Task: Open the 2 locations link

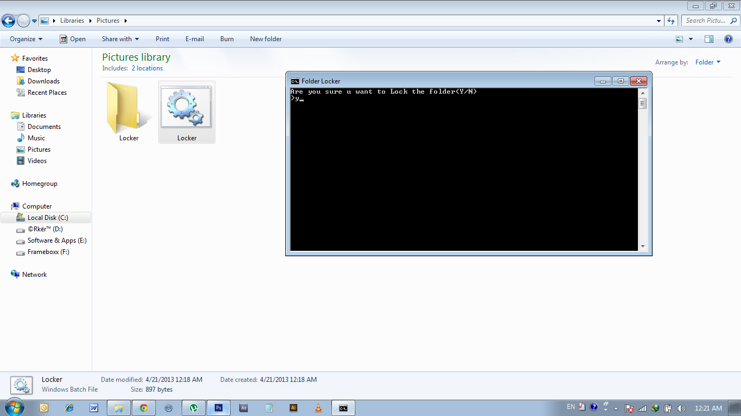Action: coord(147,68)
